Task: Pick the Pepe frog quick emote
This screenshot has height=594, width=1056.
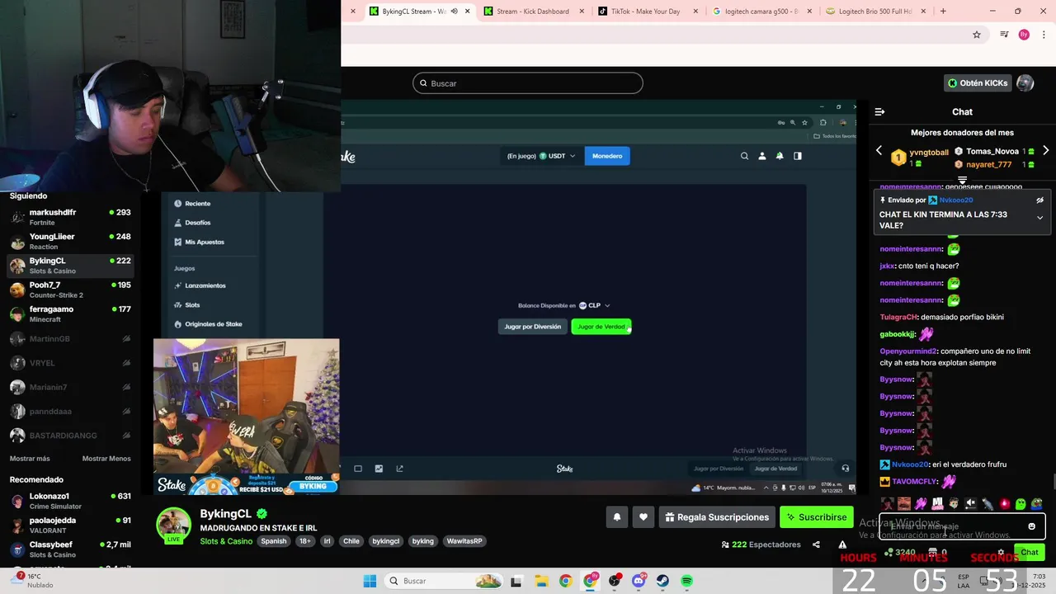Action: pos(1037,503)
